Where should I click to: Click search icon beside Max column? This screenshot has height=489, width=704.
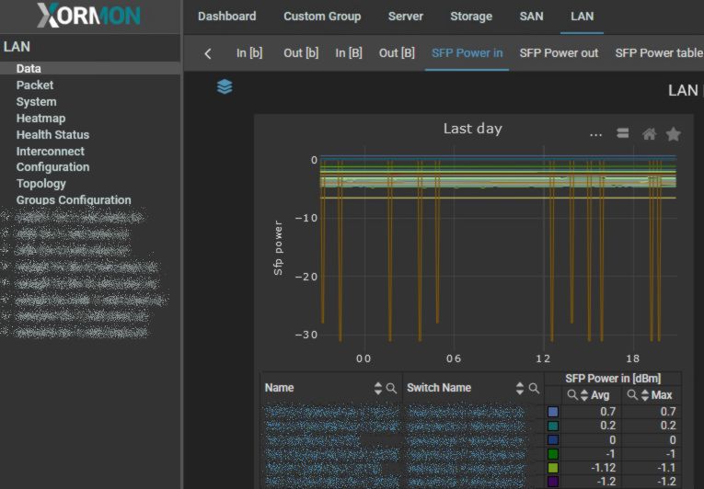632,395
